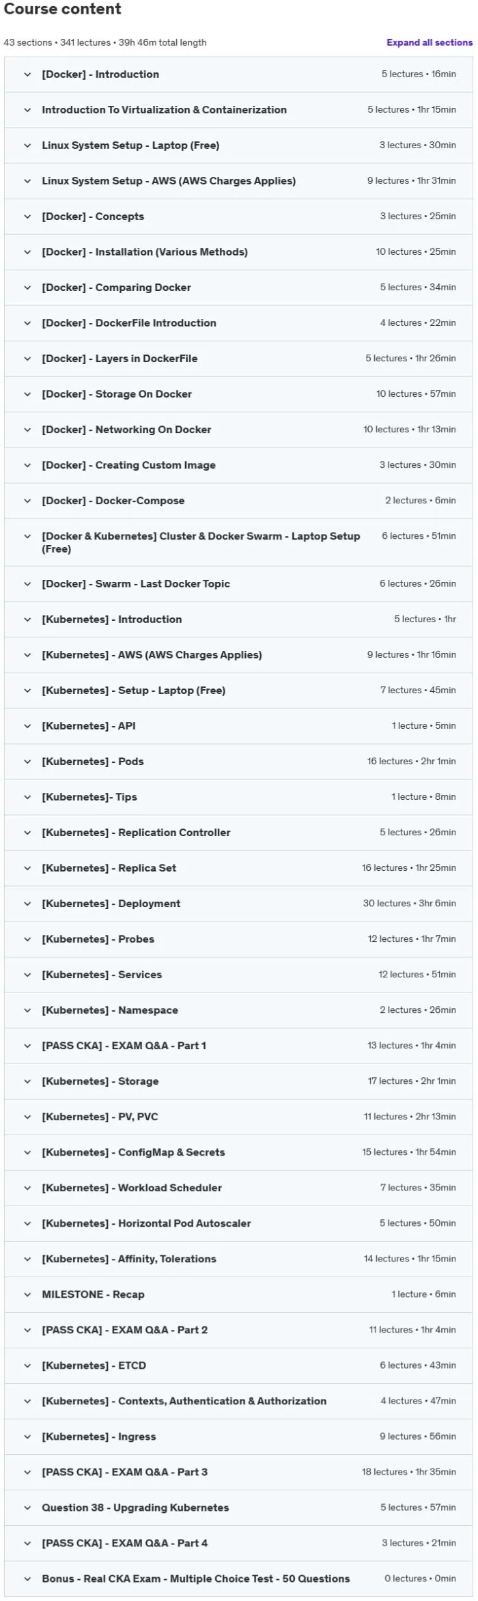Expand [Kubernetes] - Storage section

tap(238, 1081)
